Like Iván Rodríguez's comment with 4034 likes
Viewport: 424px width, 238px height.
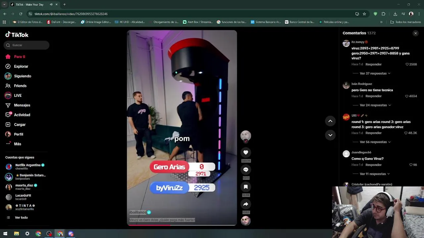pos(407,96)
